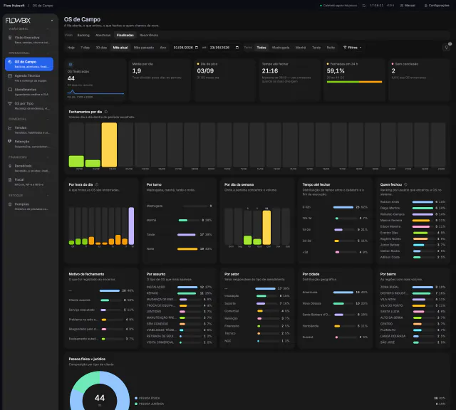Select the Ano period filter
The width and height of the screenshot is (456, 410).
(163, 48)
